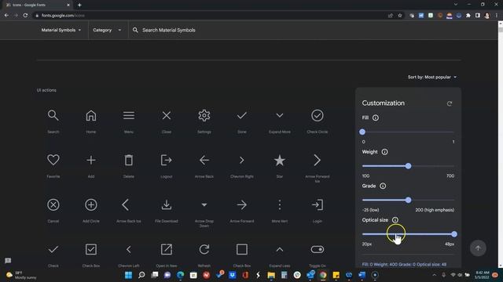Viewport: 503px width, 282px height.
Task: Open the Chrome extensions puzzle icon
Action: tap(468, 16)
